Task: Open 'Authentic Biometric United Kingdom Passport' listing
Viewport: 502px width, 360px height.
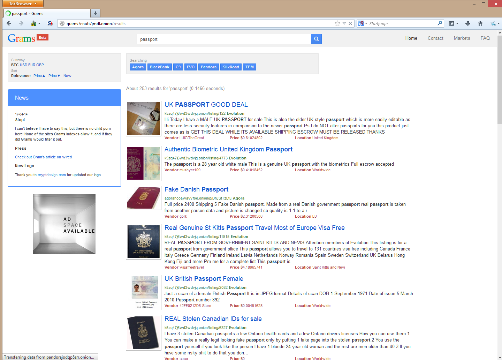Action: (x=228, y=149)
